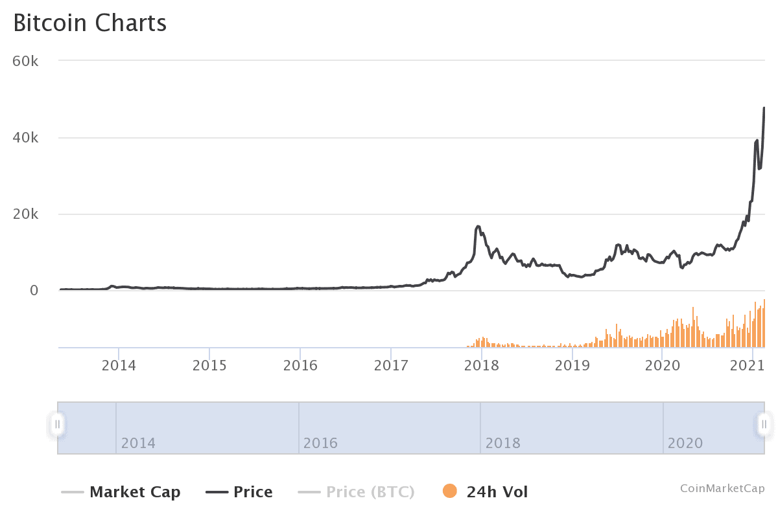Click the 2014 label inside the navigator
This screenshot has height=518, width=778.
[x=138, y=444]
